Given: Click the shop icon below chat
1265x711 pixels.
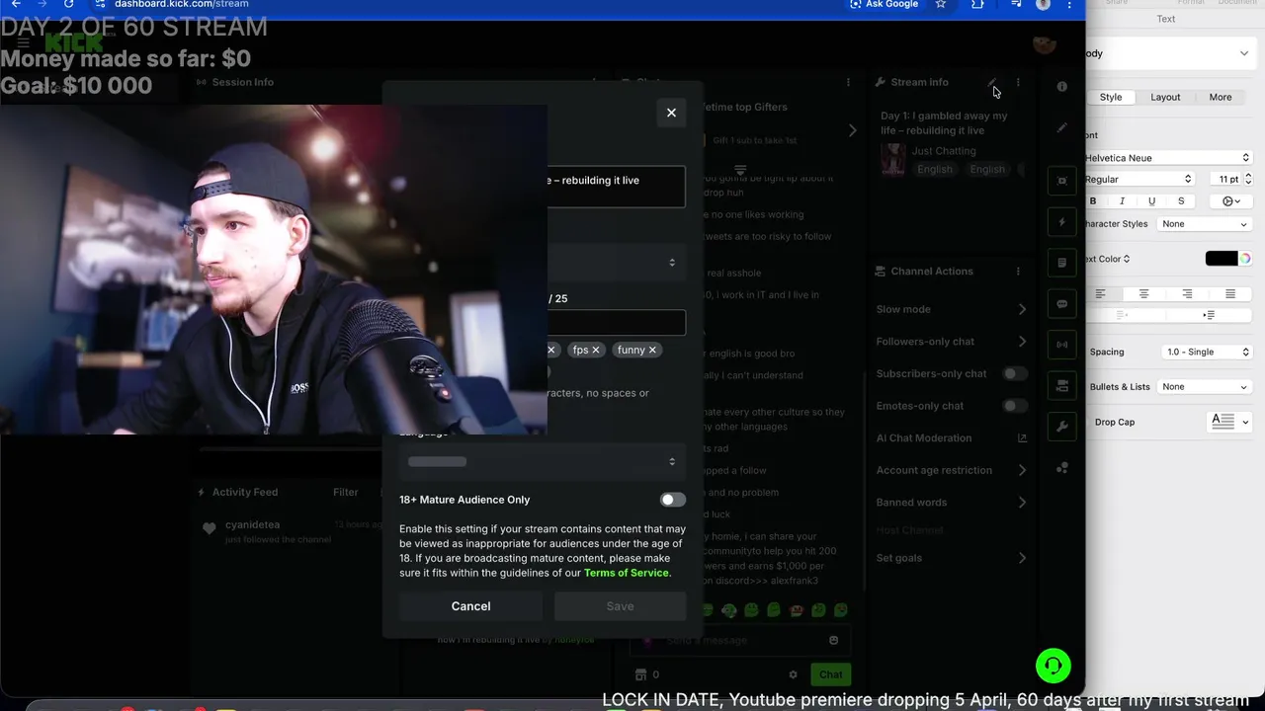Looking at the screenshot, I should tap(640, 674).
